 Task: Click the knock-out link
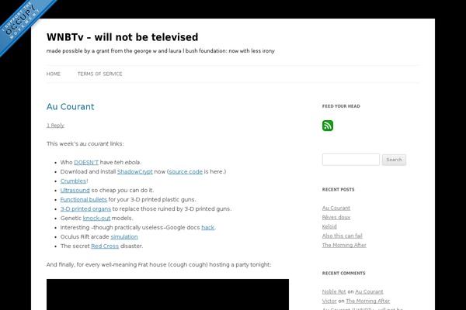(x=96, y=218)
